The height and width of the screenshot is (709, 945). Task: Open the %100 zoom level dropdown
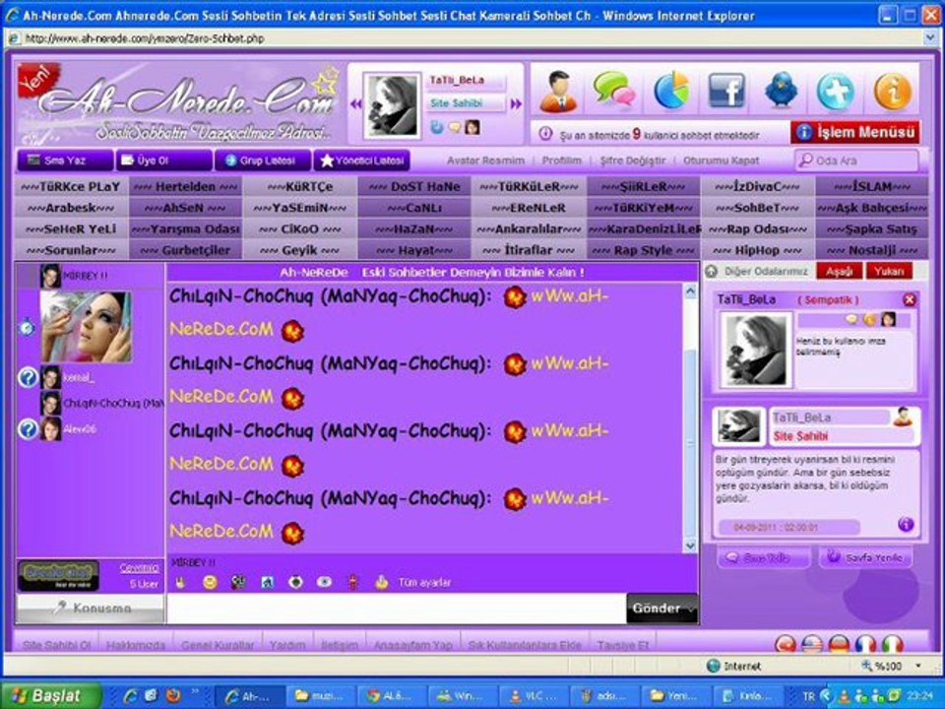[918, 666]
